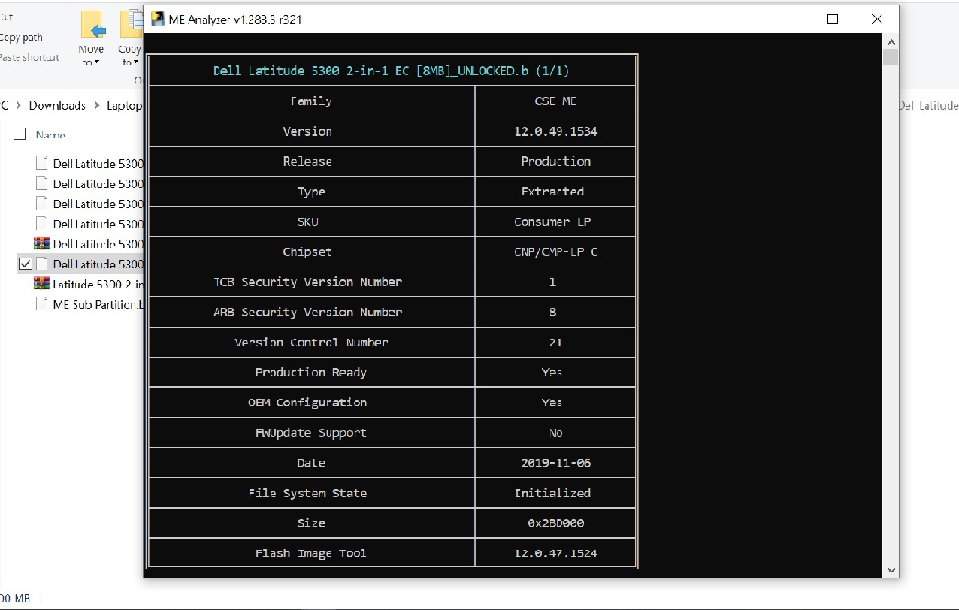
Task: Click the 'ARB Security Version Number' label
Action: pyautogui.click(x=308, y=312)
